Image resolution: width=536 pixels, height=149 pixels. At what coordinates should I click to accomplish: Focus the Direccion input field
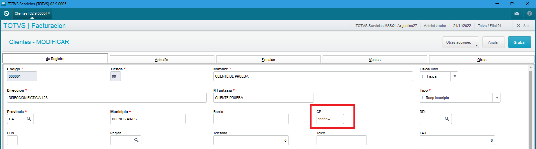107,98
